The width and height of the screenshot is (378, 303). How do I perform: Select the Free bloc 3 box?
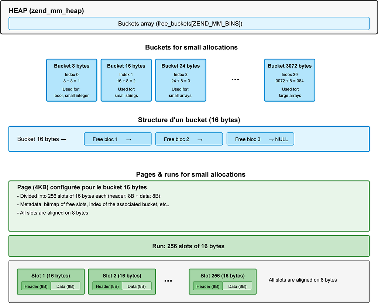(260, 139)
